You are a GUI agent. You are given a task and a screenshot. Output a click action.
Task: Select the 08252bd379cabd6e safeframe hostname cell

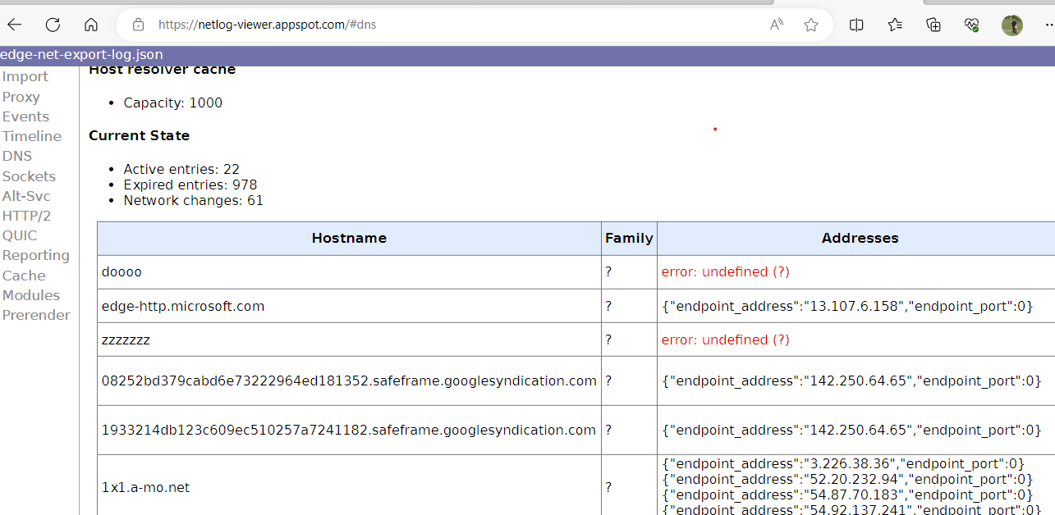pos(349,381)
